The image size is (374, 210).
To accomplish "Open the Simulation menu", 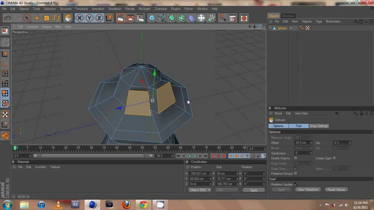I will click(x=115, y=9).
